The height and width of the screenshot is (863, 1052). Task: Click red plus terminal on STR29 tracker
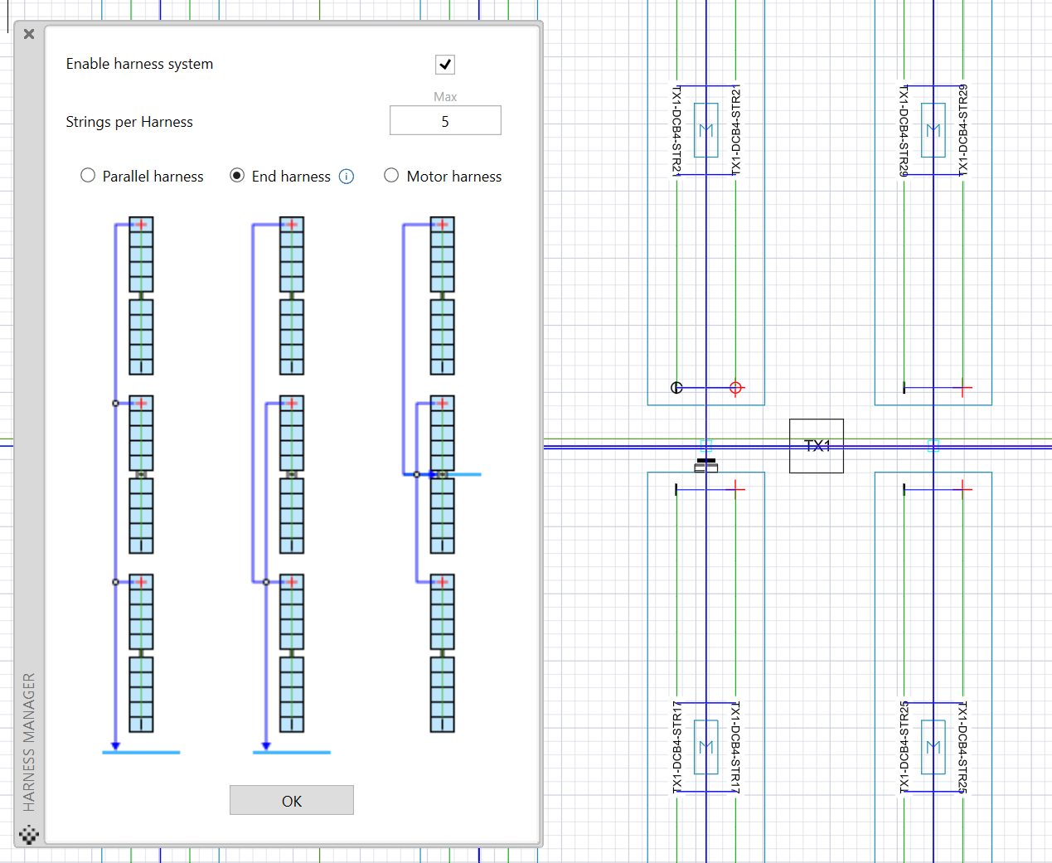(x=962, y=387)
